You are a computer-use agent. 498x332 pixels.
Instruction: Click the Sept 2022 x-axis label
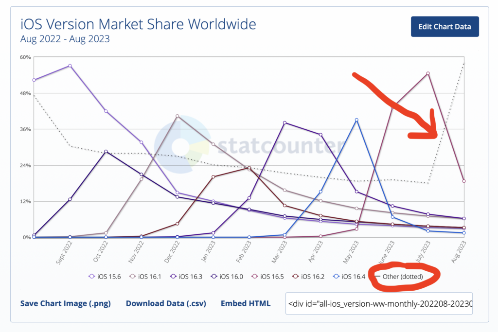(x=64, y=252)
